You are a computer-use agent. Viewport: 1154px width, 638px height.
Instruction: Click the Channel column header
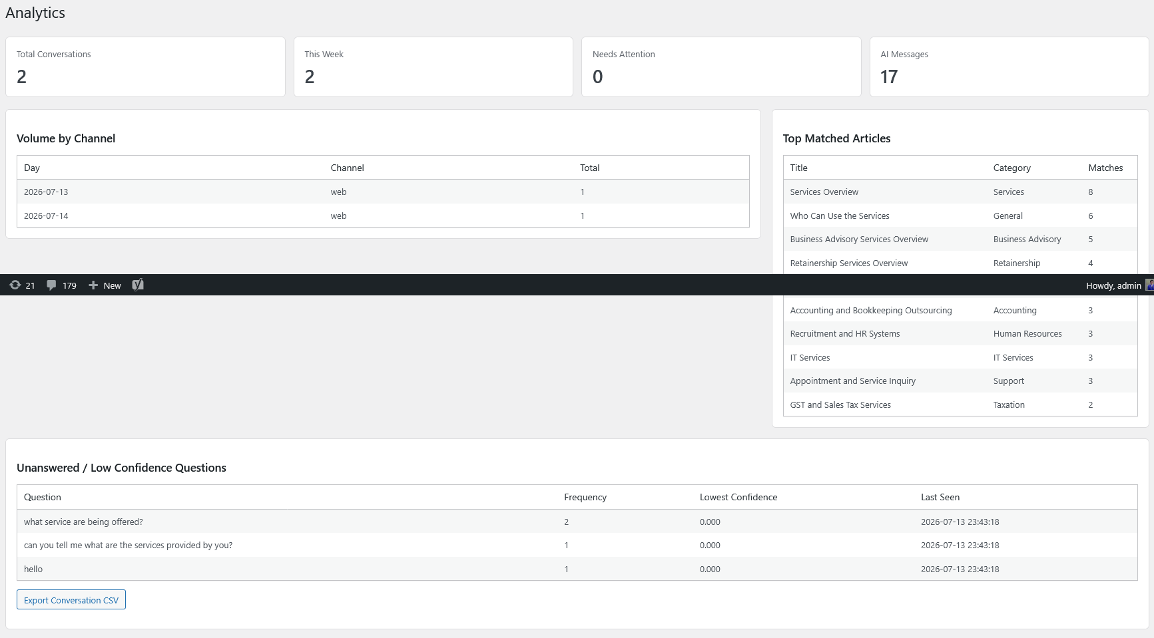(347, 168)
